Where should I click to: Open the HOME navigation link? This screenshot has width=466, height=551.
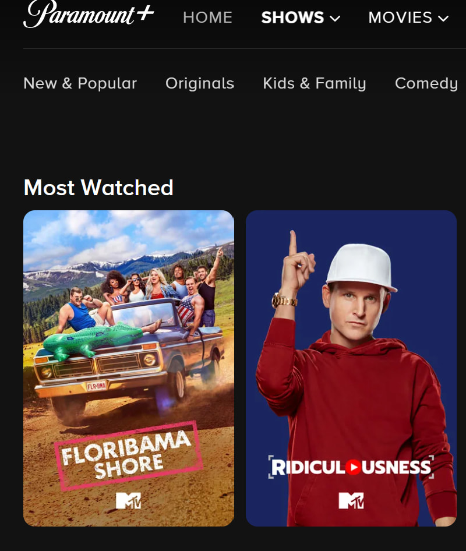(208, 17)
